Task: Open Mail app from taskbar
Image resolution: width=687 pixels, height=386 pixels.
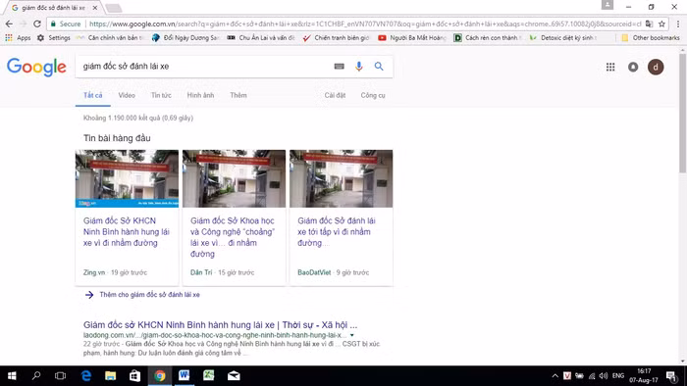Action: tap(234, 376)
